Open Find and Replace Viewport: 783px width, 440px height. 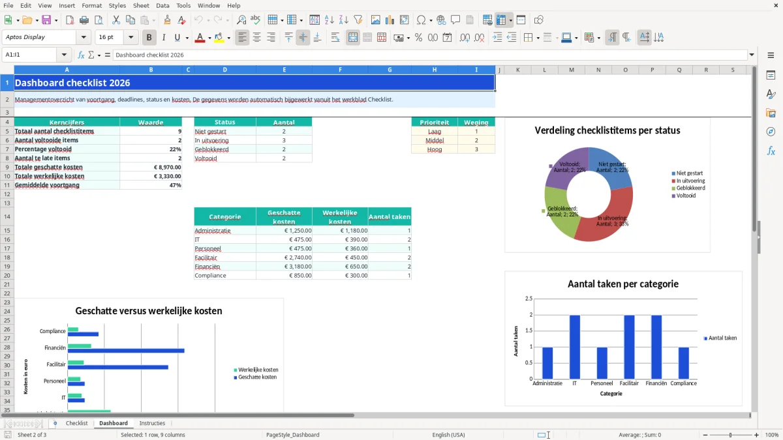pos(241,20)
